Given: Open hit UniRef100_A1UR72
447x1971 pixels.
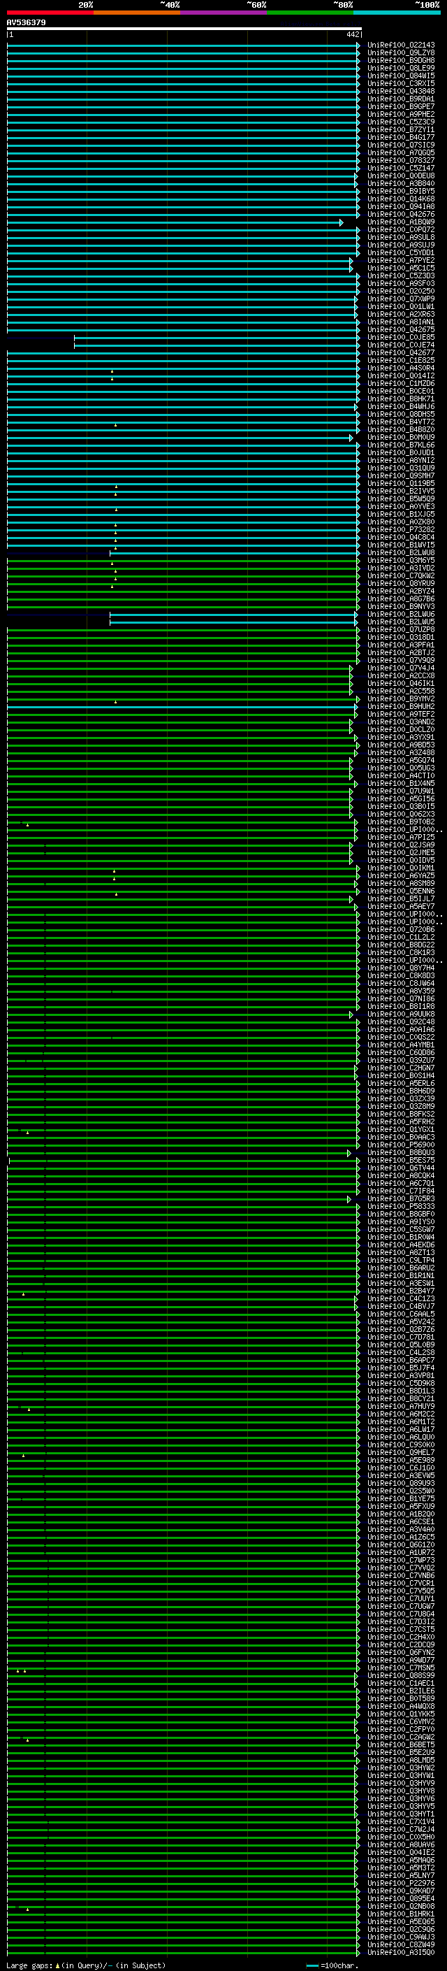Looking at the screenshot, I should point(401,1552).
